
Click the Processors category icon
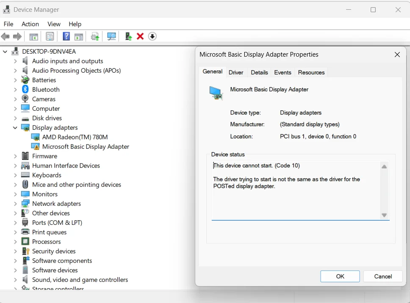coord(25,241)
